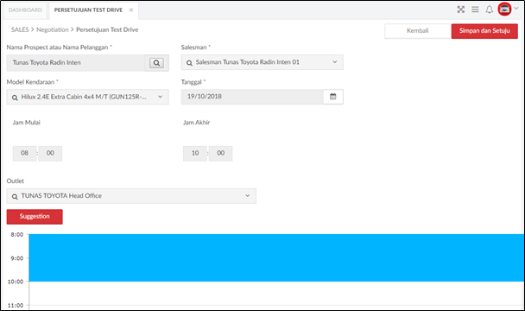Viewport: 525px width, 311px height.
Task: Select the Persetujuan Test Drive tab
Action: click(88, 10)
